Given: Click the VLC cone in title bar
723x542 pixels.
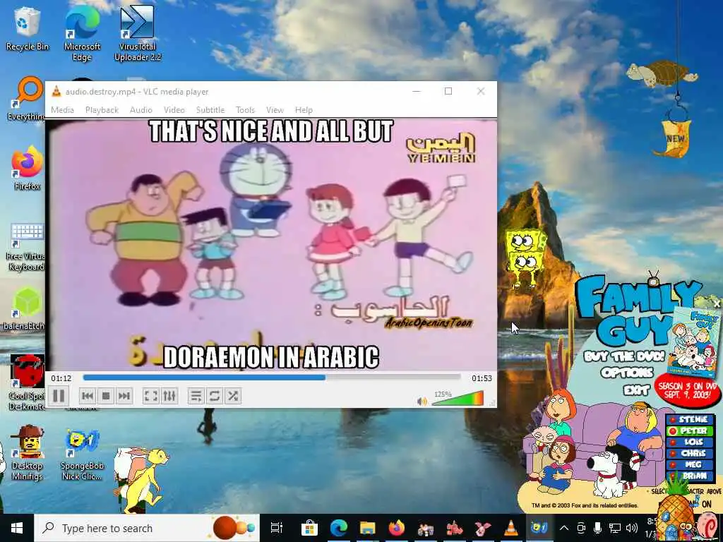Looking at the screenshot, I should tap(56, 91).
